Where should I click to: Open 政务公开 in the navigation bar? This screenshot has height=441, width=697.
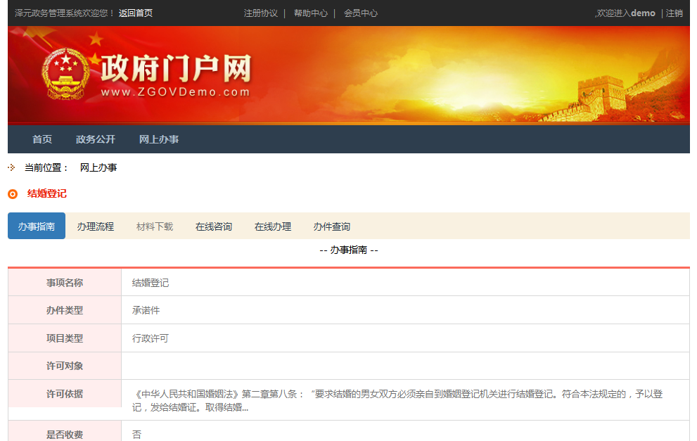(x=96, y=139)
